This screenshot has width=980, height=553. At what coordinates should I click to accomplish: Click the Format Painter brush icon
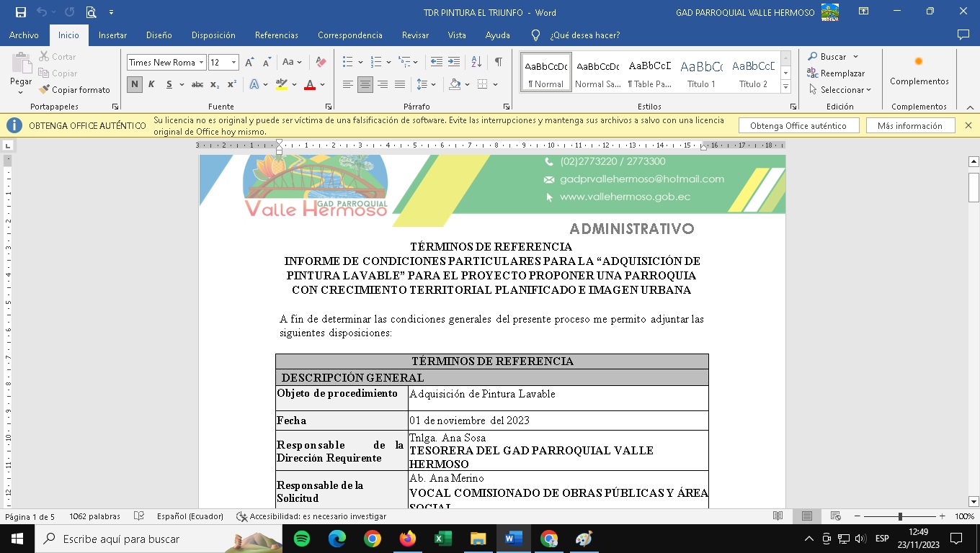(x=45, y=90)
